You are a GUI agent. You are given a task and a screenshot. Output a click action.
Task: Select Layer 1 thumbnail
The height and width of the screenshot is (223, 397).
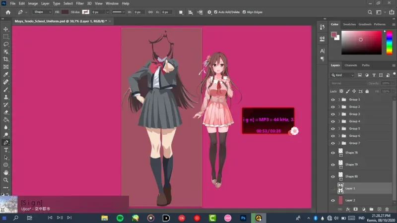[340, 188]
